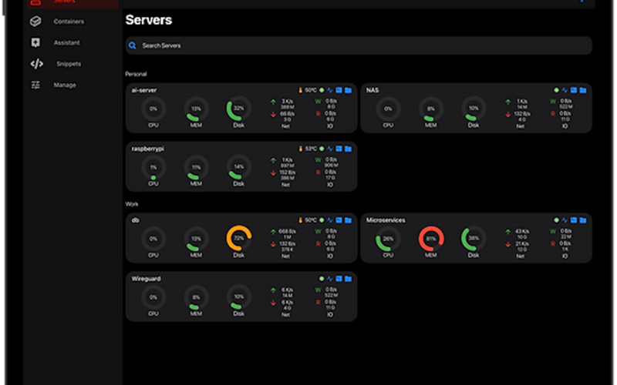The width and height of the screenshot is (617, 385).
Task: Click db green status dot
Action: (x=322, y=220)
